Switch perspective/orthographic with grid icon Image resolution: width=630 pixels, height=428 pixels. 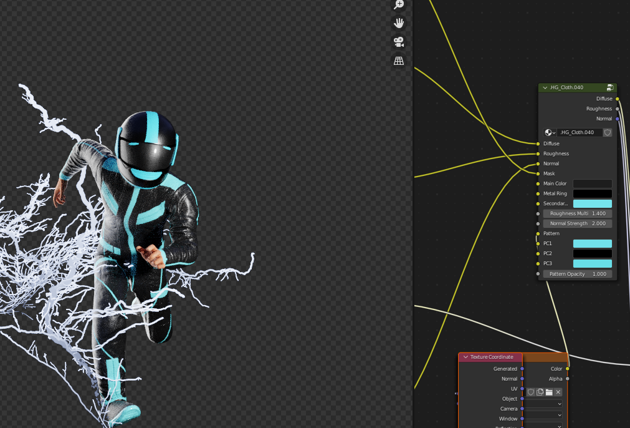399,61
